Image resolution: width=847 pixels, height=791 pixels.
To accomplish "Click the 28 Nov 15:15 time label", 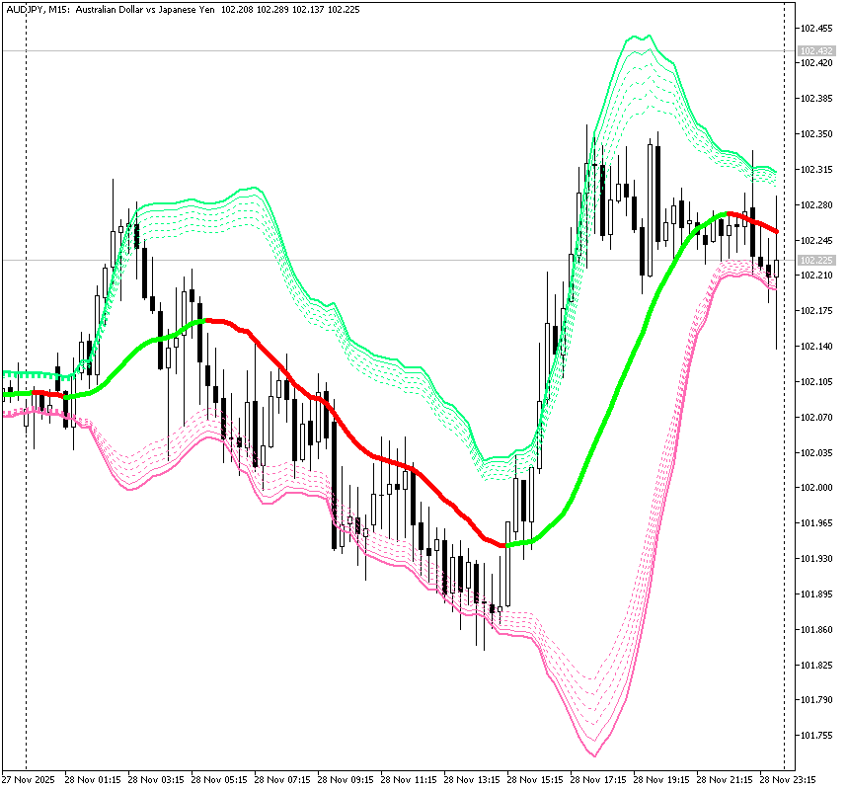I will 535,780.
